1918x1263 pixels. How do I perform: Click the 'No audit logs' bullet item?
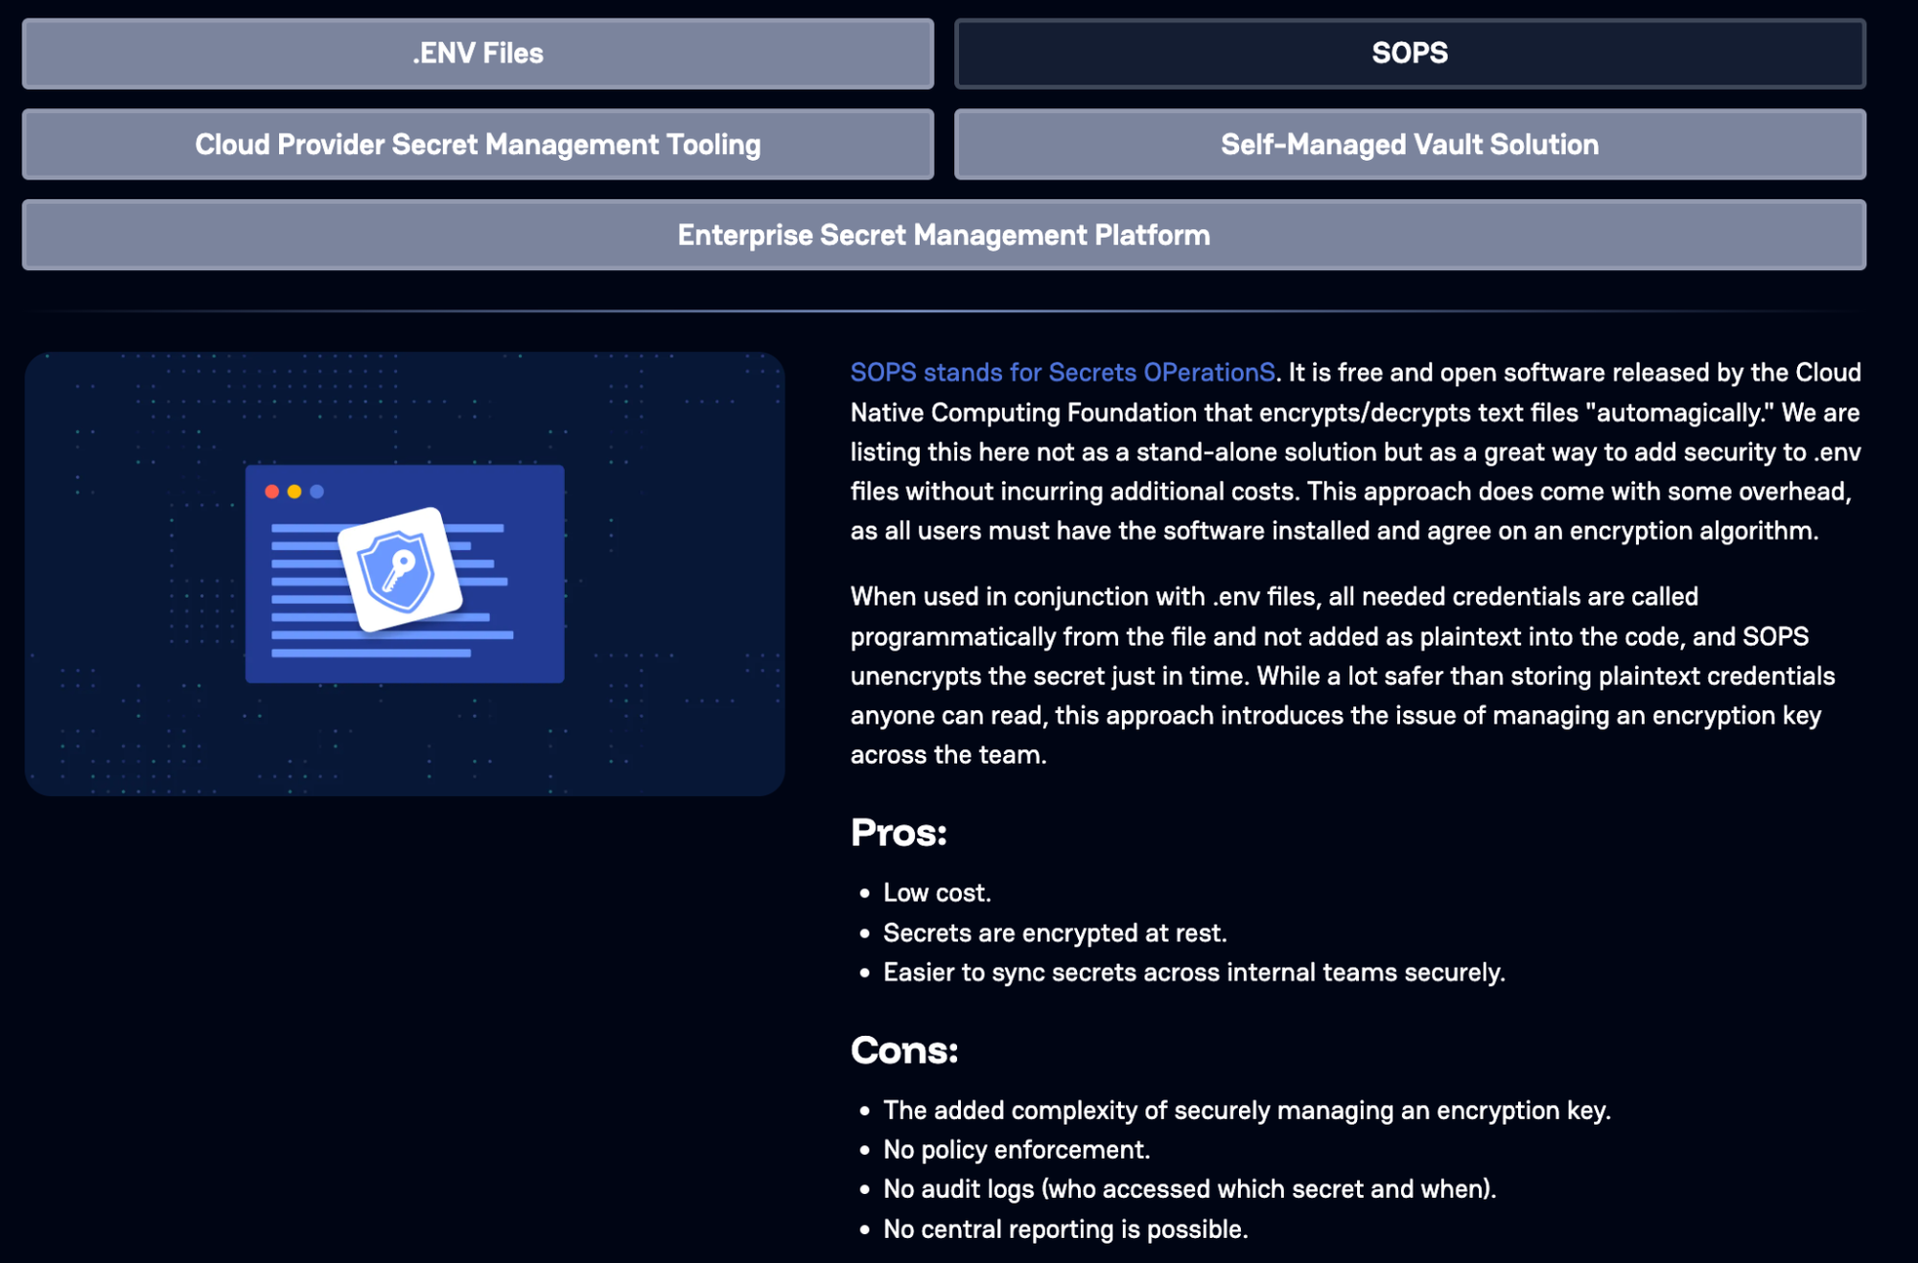click(1188, 1189)
